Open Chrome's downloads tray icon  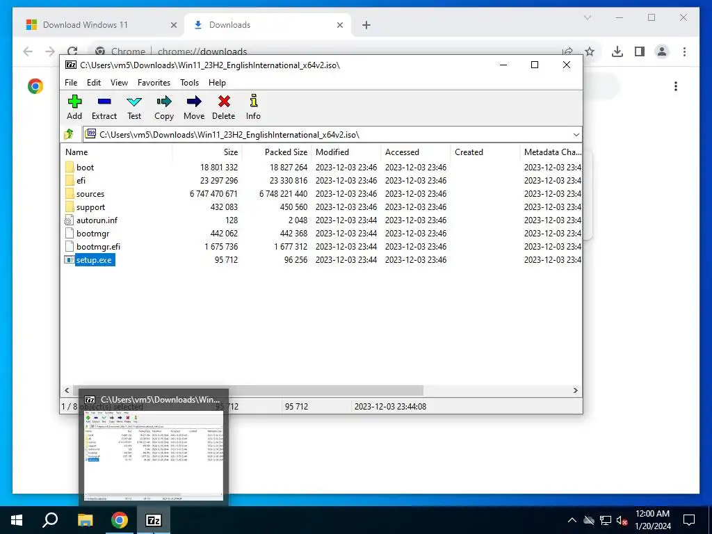click(617, 51)
